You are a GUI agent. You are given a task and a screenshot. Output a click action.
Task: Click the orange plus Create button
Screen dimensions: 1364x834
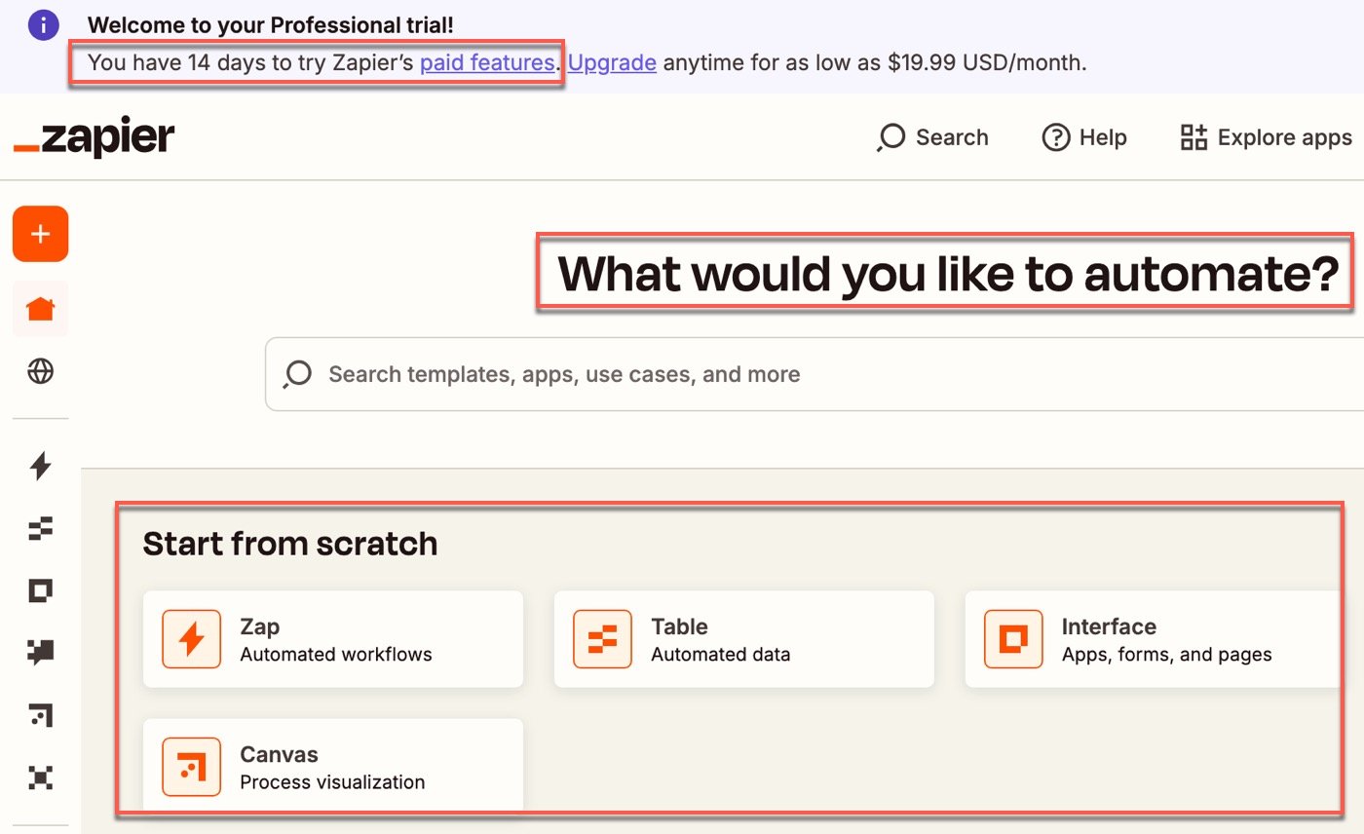(40, 234)
